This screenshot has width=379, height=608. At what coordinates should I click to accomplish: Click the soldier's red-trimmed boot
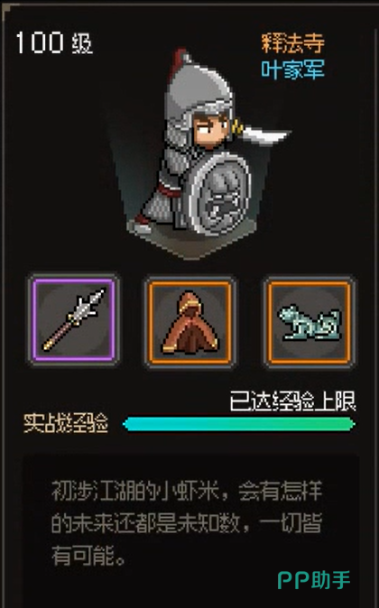pos(142,224)
